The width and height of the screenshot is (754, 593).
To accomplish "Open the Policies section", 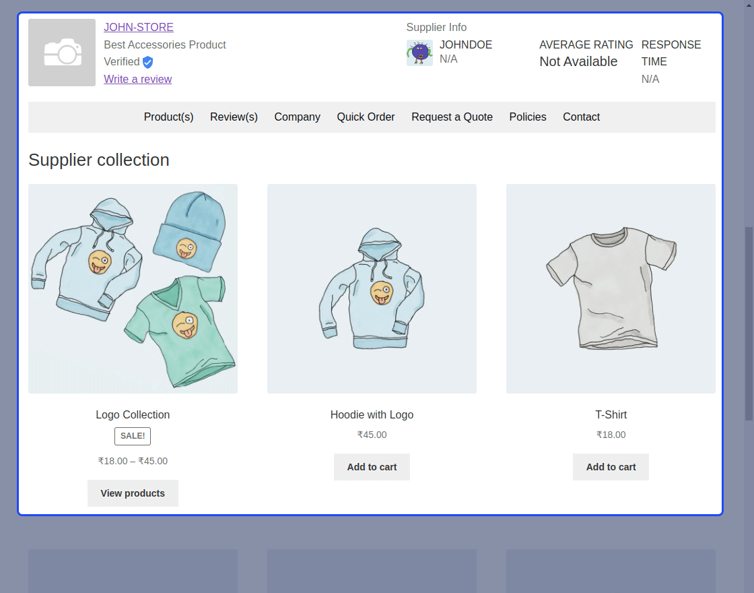I will 527,117.
